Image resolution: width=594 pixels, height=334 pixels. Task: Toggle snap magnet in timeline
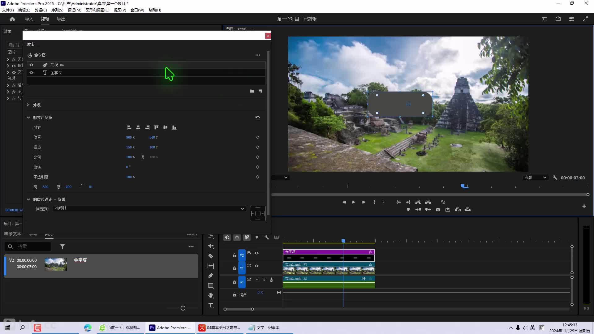pyautogui.click(x=237, y=237)
